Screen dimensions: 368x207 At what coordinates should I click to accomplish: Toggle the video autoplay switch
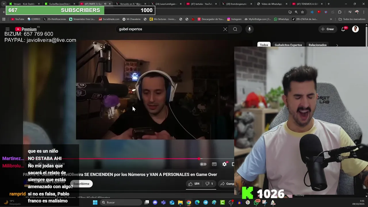click(203, 164)
